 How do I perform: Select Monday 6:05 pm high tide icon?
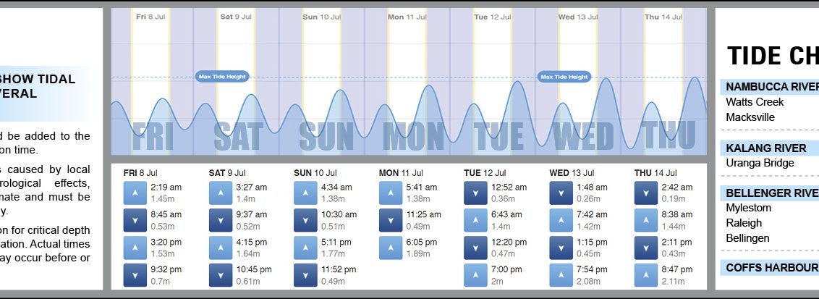click(391, 248)
